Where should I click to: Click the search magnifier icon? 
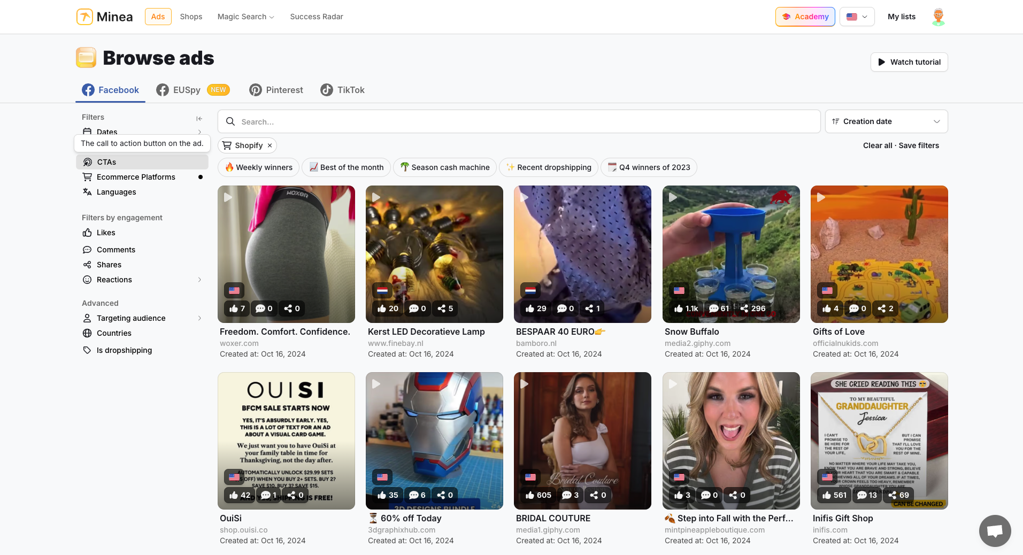(230, 121)
